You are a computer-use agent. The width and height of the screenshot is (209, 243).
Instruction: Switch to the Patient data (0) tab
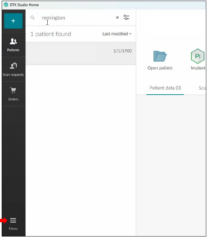click(165, 88)
